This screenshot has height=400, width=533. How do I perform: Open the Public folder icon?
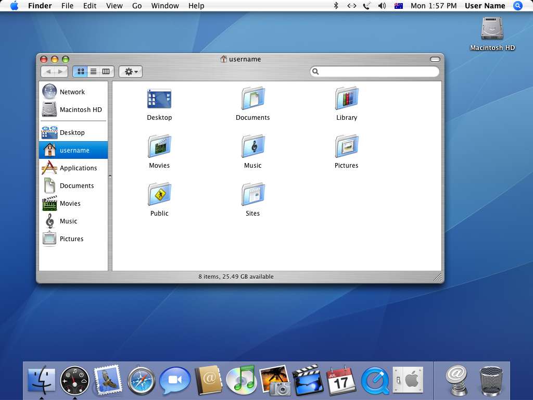click(159, 194)
